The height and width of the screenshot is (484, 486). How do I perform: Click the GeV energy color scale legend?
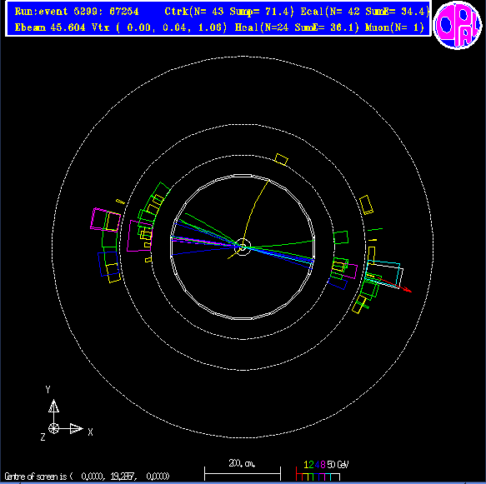click(323, 472)
